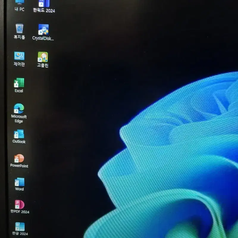Click the "PowerPoint" text label
The width and height of the screenshot is (238, 238).
click(19, 166)
